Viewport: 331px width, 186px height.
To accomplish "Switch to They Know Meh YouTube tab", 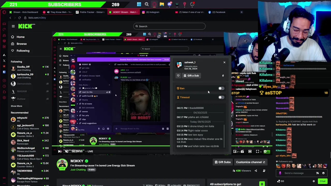I will [x=57, y=12].
